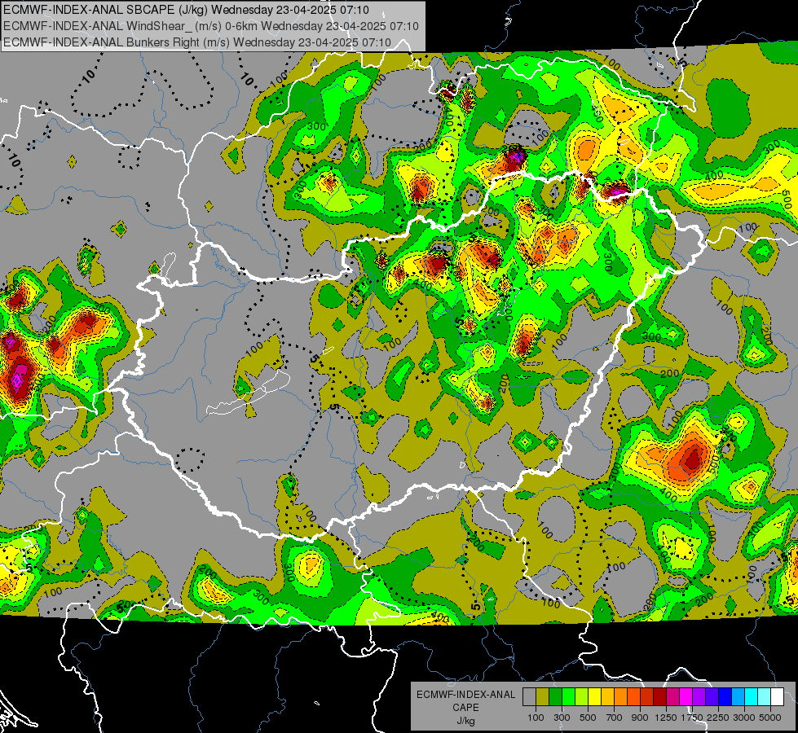Image resolution: width=798 pixels, height=733 pixels.
Task: Click the J/kg unit label in the legend
Action: (x=465, y=721)
